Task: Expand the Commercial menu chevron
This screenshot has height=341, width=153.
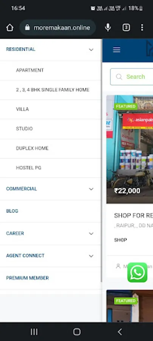Action: [91, 189]
